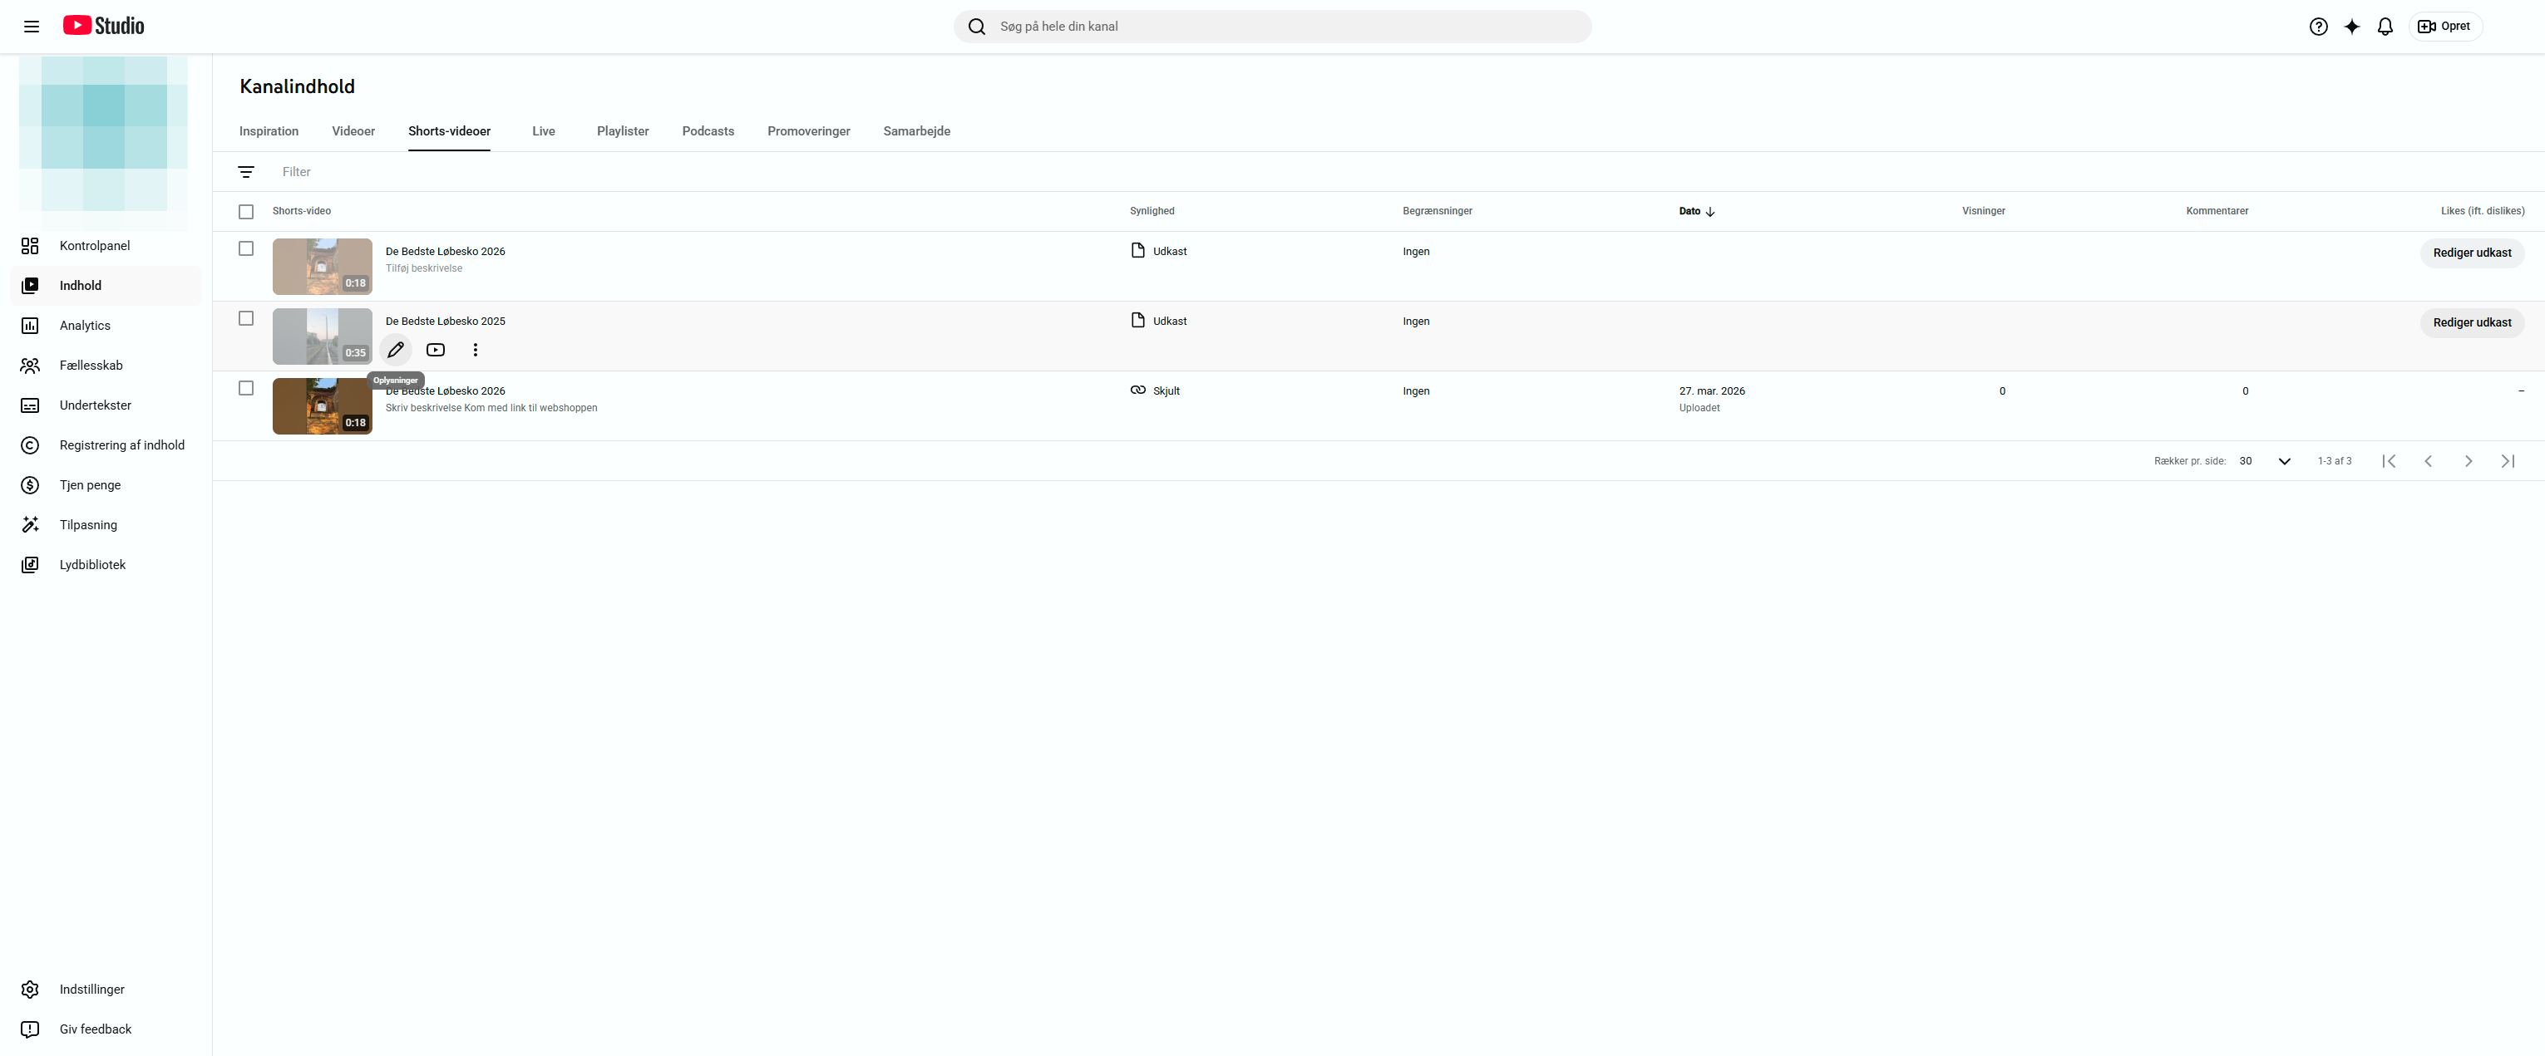Go to last page of results
Screen dimensions: 2545x1056
pyautogui.click(x=2508, y=461)
